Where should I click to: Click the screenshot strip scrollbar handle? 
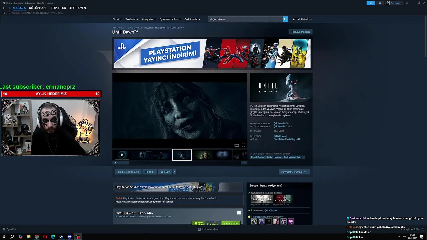click(124, 163)
